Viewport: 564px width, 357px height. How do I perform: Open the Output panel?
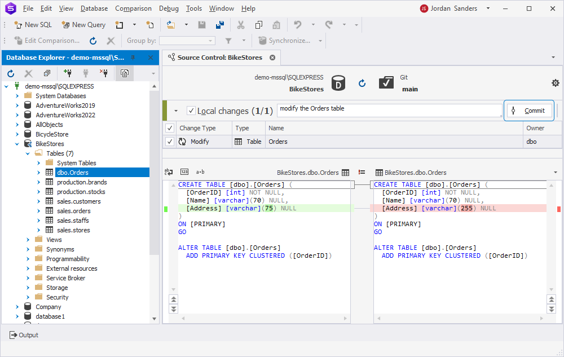coord(24,335)
